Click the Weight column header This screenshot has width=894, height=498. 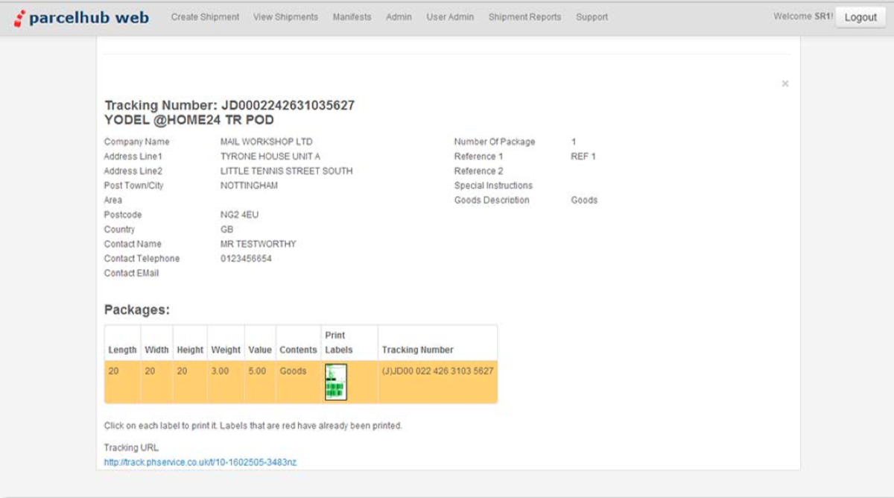click(x=226, y=350)
